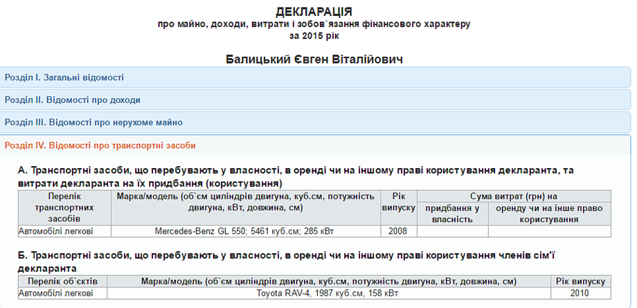Viewport: 637px width, 308px height.
Task: Click 'Рік випуску' header in table Б
Action: (581, 281)
